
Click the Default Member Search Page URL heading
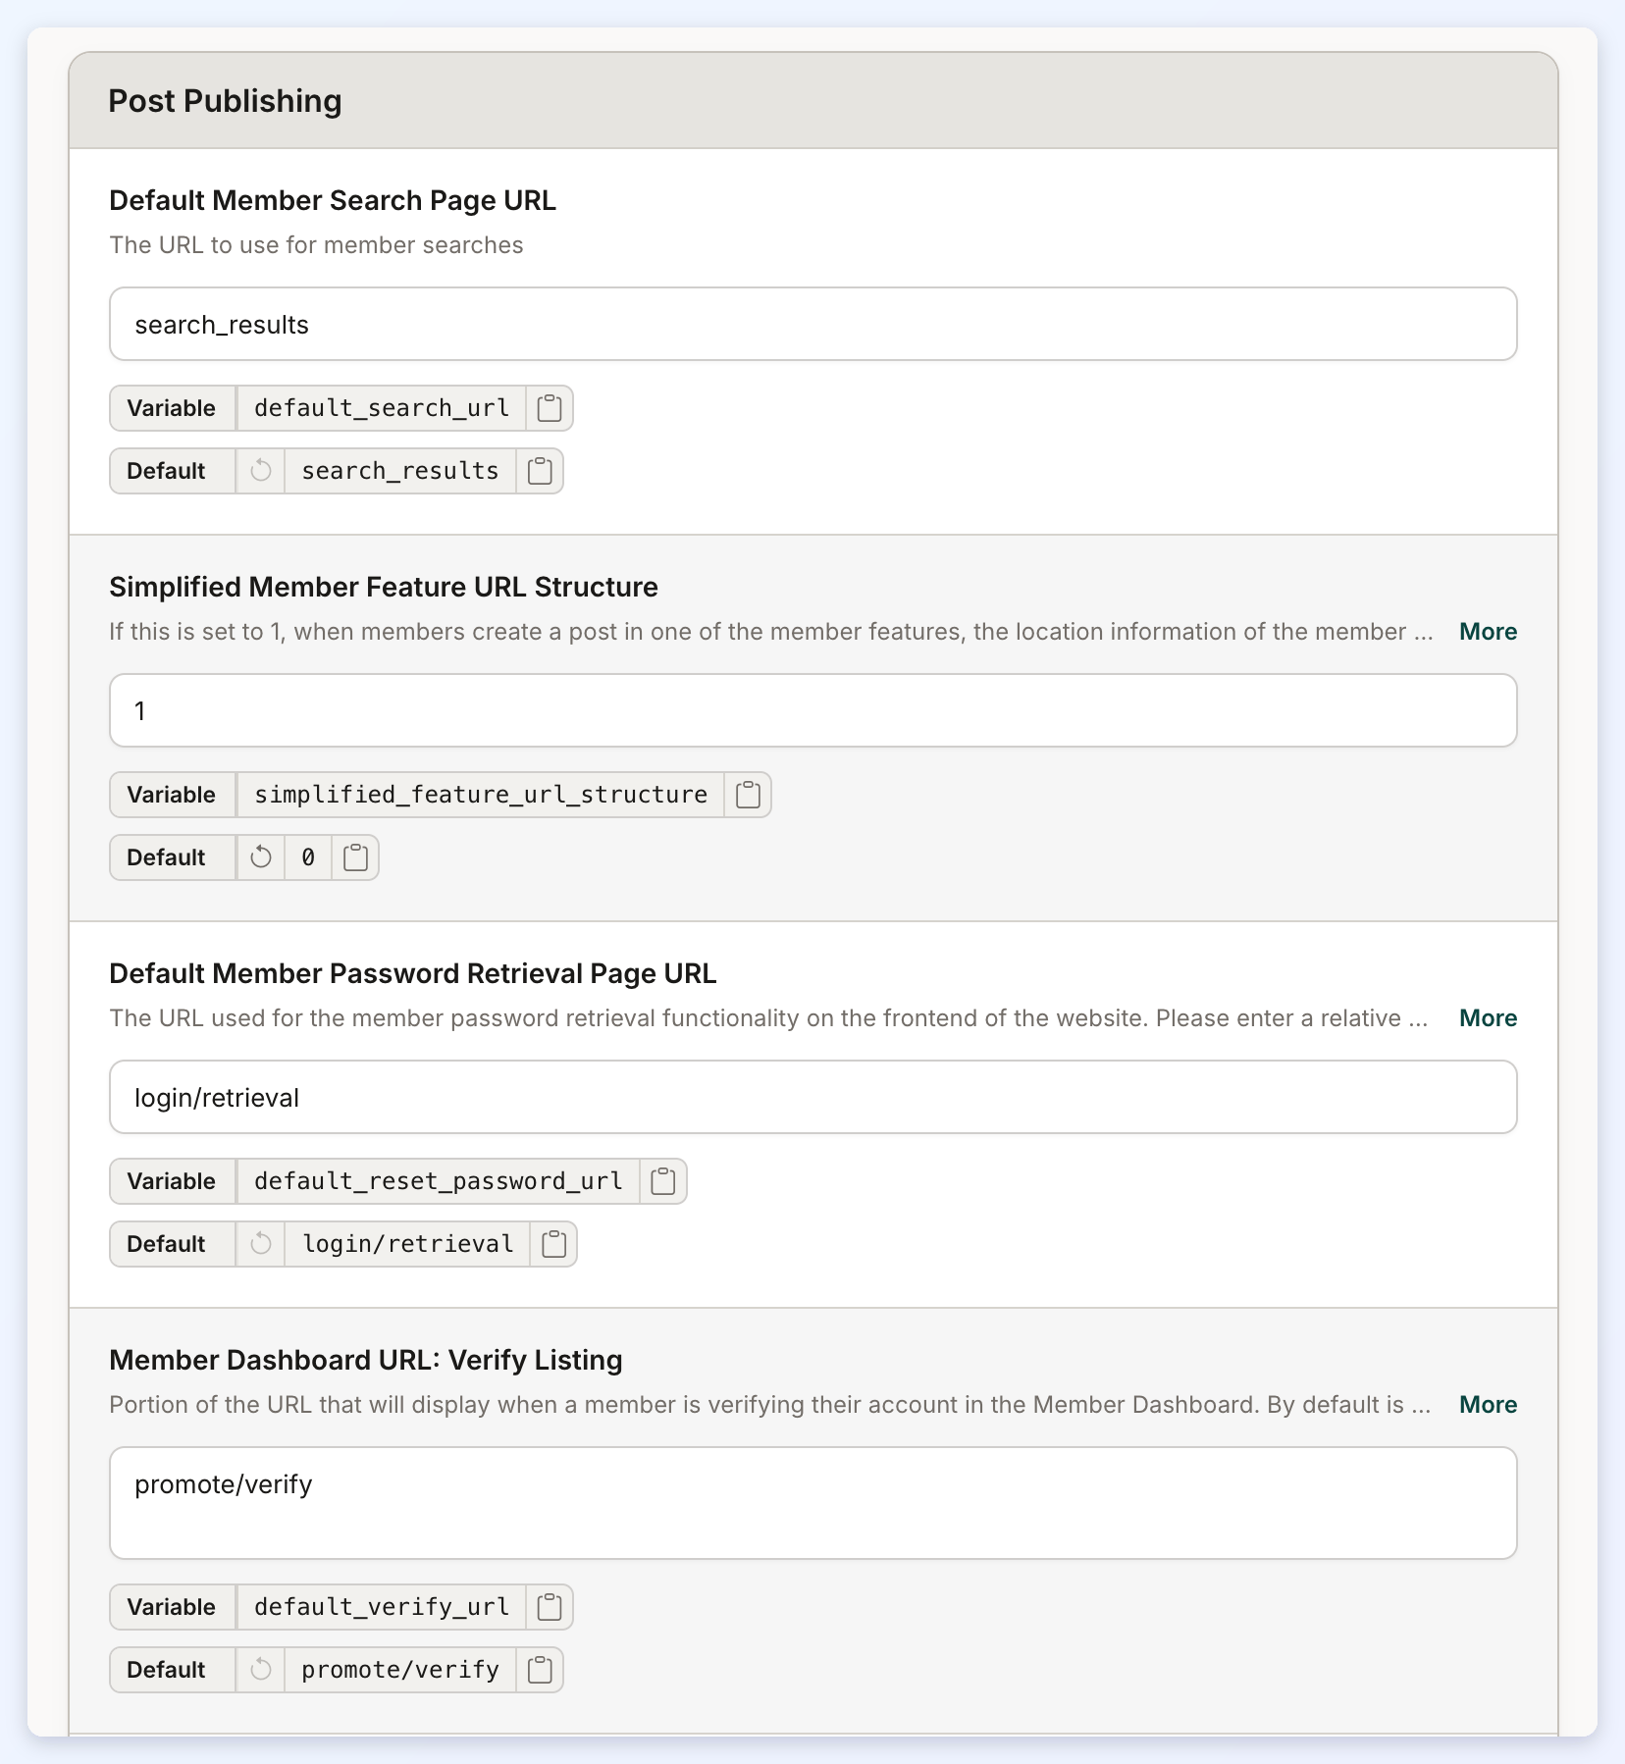click(x=333, y=200)
